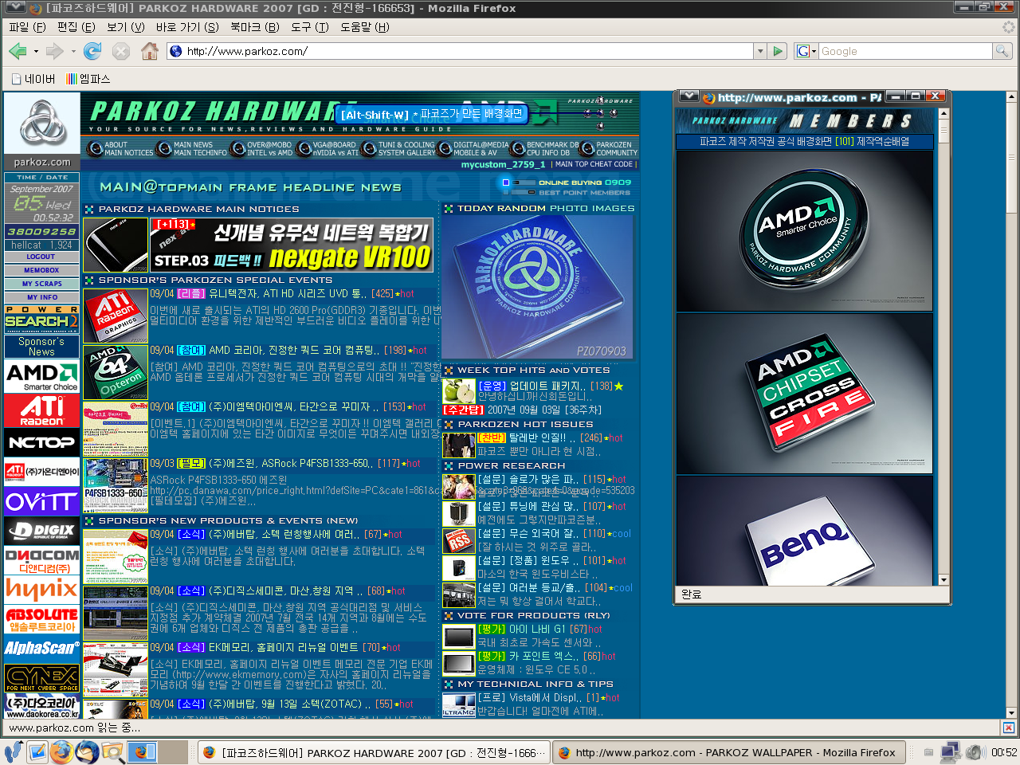Open the back button history dropdown arrow
Viewport: 1020px width, 765px height.
(x=36, y=52)
